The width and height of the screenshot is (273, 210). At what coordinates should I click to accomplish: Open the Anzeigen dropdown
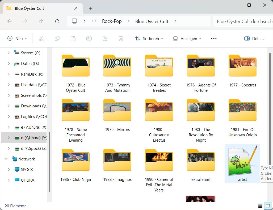pos(187,38)
